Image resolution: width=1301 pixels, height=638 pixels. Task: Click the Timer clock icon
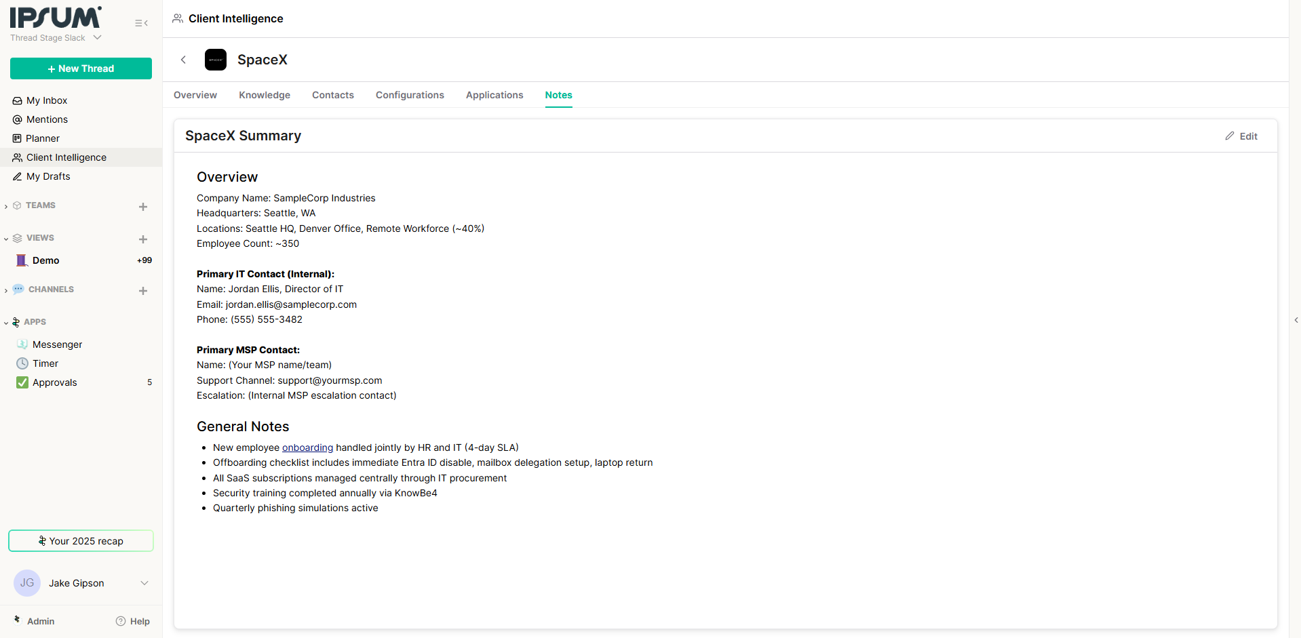22,363
